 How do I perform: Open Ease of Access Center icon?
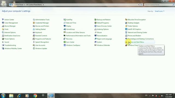(x=95, y=26)
